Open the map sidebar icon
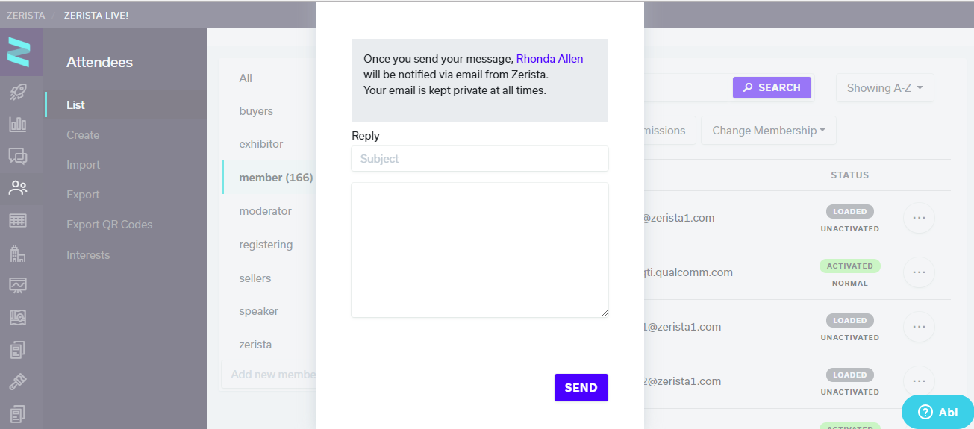This screenshot has width=974, height=429. [x=18, y=317]
